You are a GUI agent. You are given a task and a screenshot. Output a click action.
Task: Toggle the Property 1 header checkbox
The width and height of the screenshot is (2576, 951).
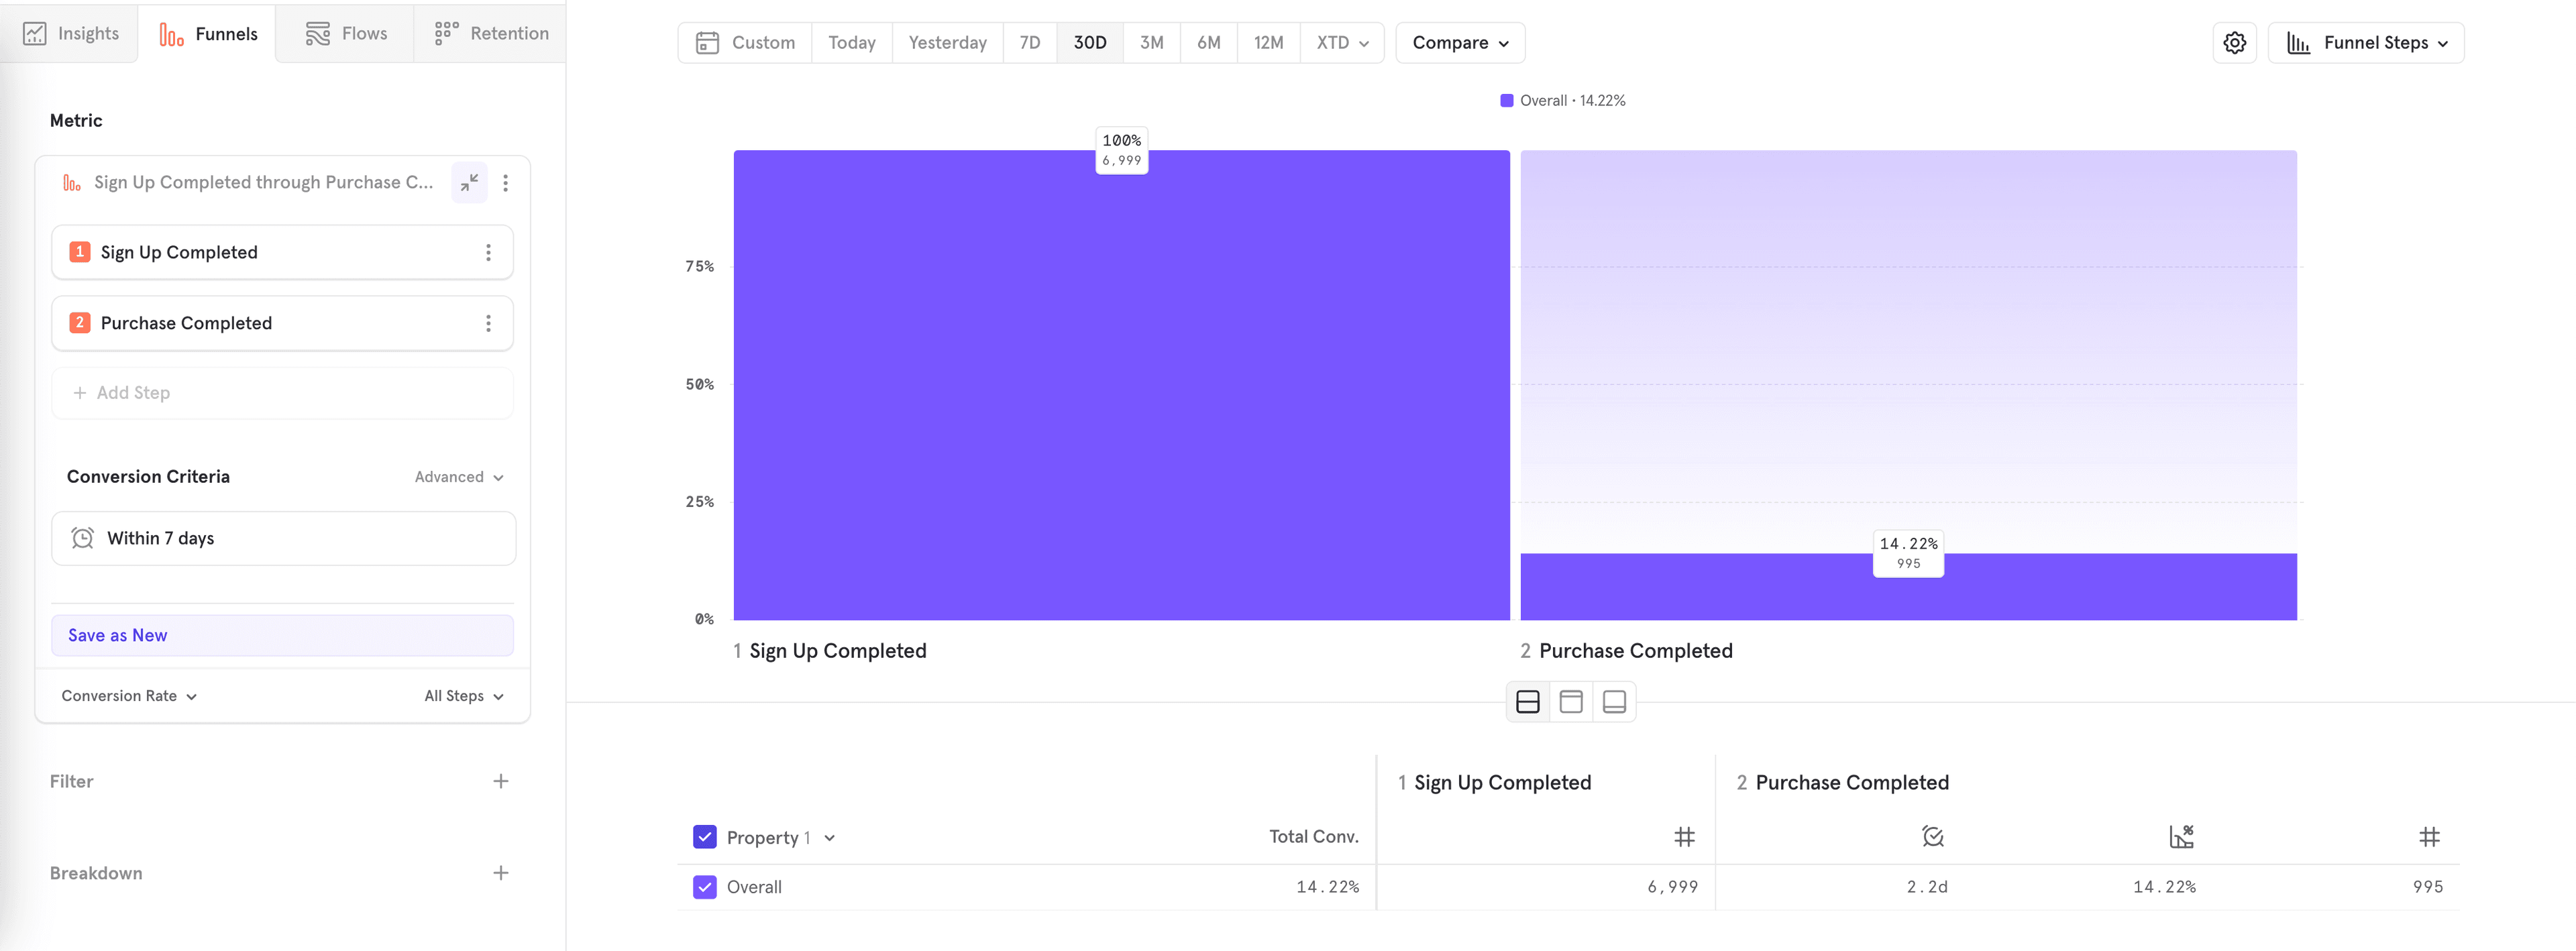click(x=705, y=837)
